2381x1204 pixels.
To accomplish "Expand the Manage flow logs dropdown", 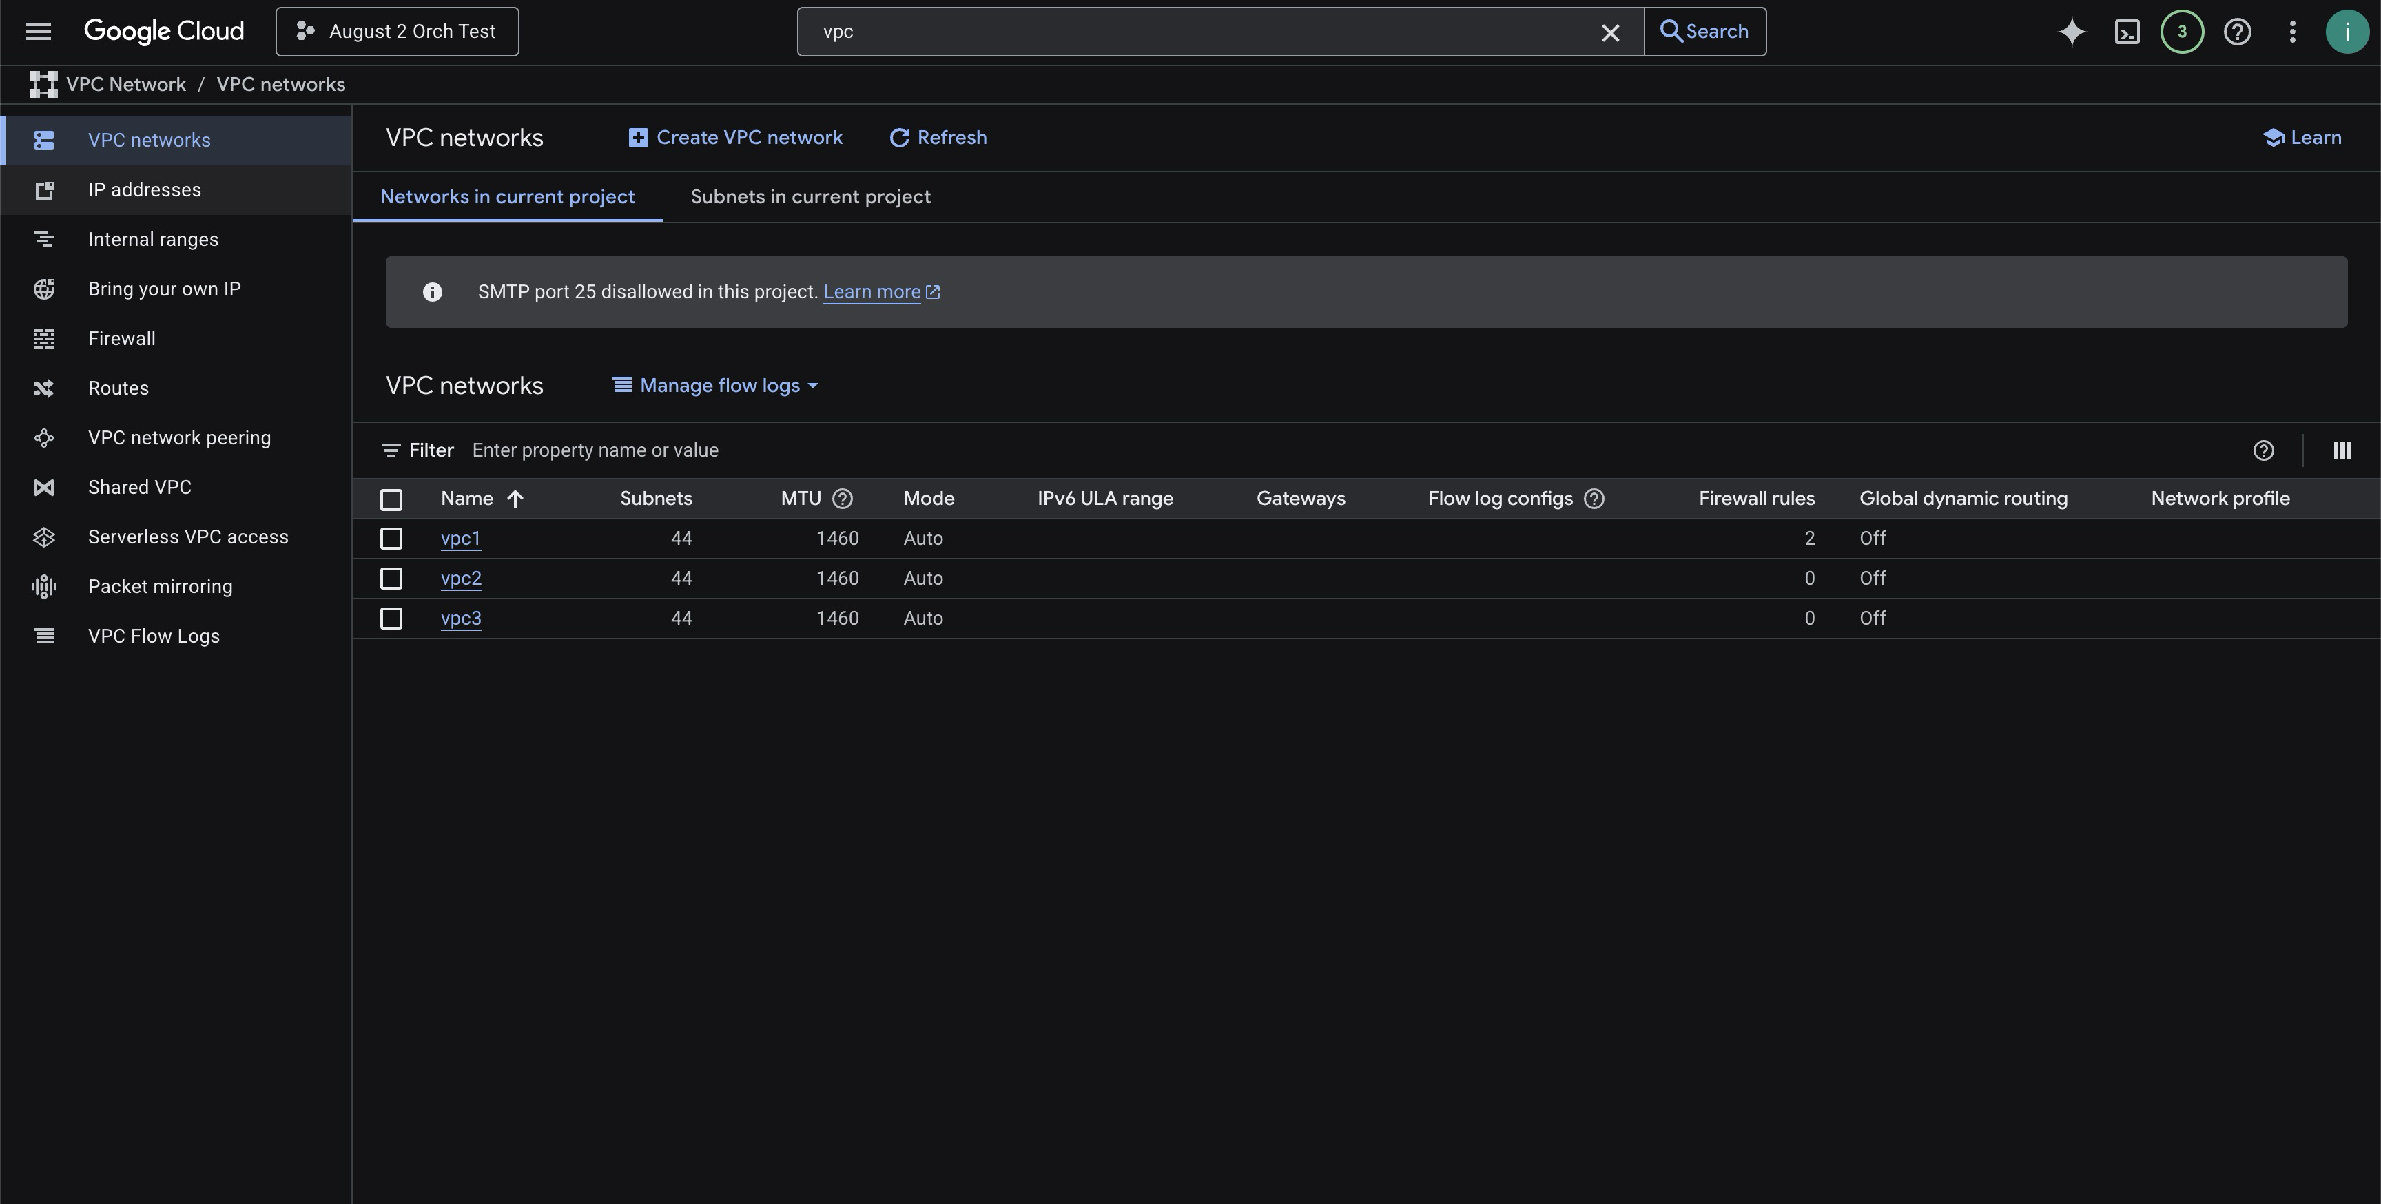I will pyautogui.click(x=717, y=385).
